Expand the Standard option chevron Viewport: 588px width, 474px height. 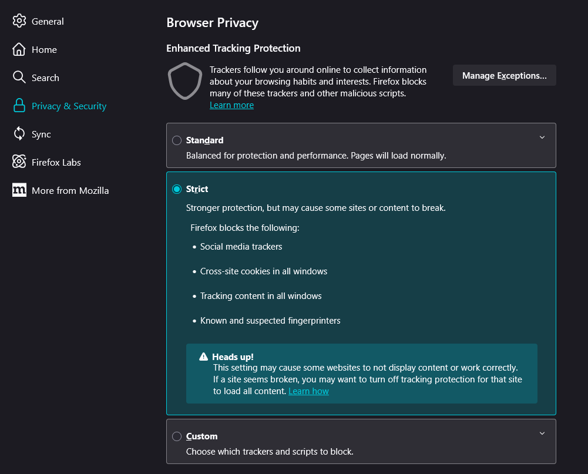[x=542, y=137]
